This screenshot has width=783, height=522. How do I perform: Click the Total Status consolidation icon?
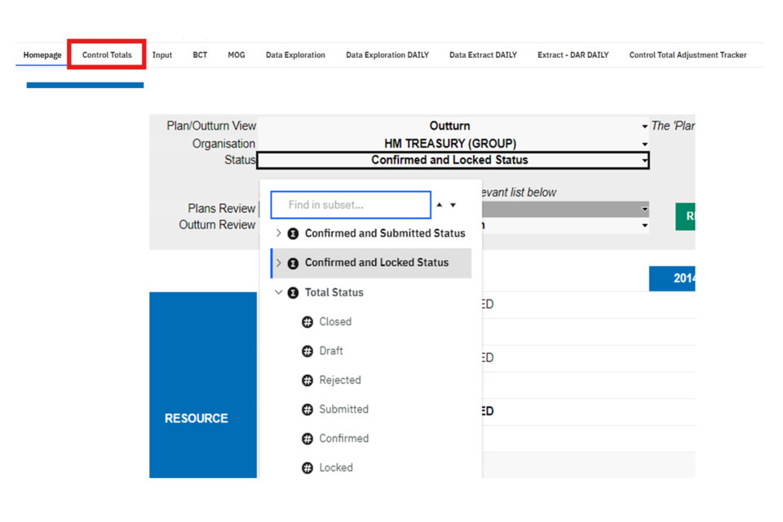click(293, 292)
